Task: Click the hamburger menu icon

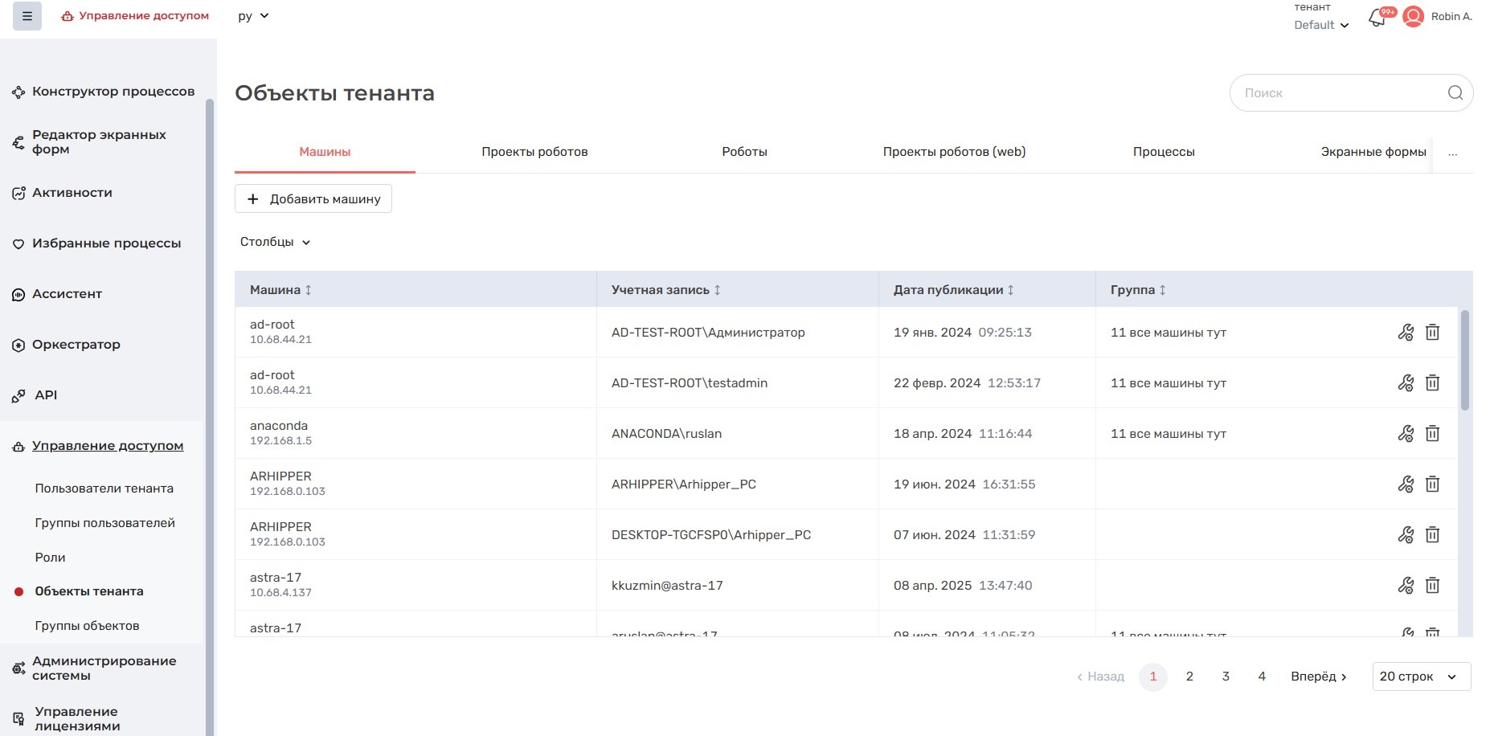Action: [27, 16]
